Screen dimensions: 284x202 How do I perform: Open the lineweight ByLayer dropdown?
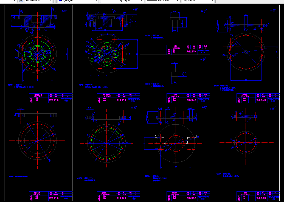(x=163, y=1)
